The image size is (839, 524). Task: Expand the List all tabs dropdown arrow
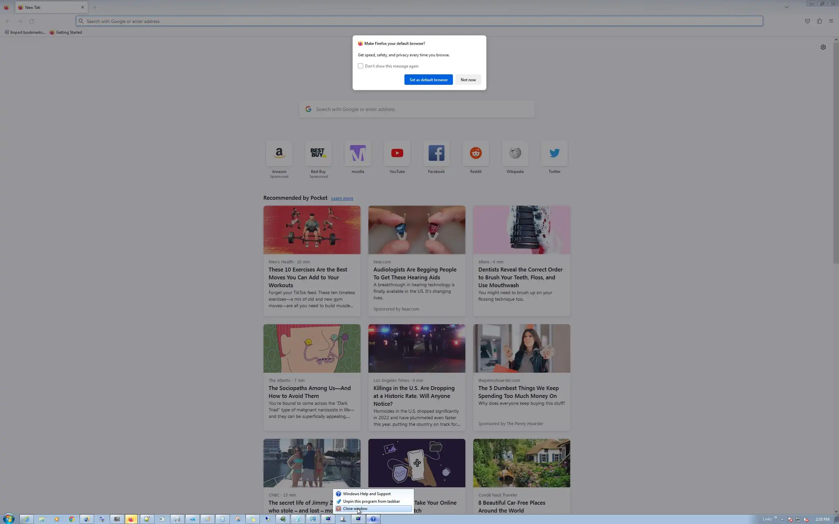786,7
